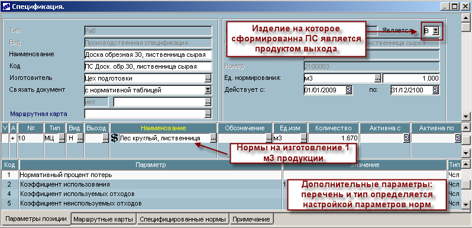The image size is (472, 228).
Task: Click ellipsis button in Тип cell МЦ
Action: [x=62, y=139]
